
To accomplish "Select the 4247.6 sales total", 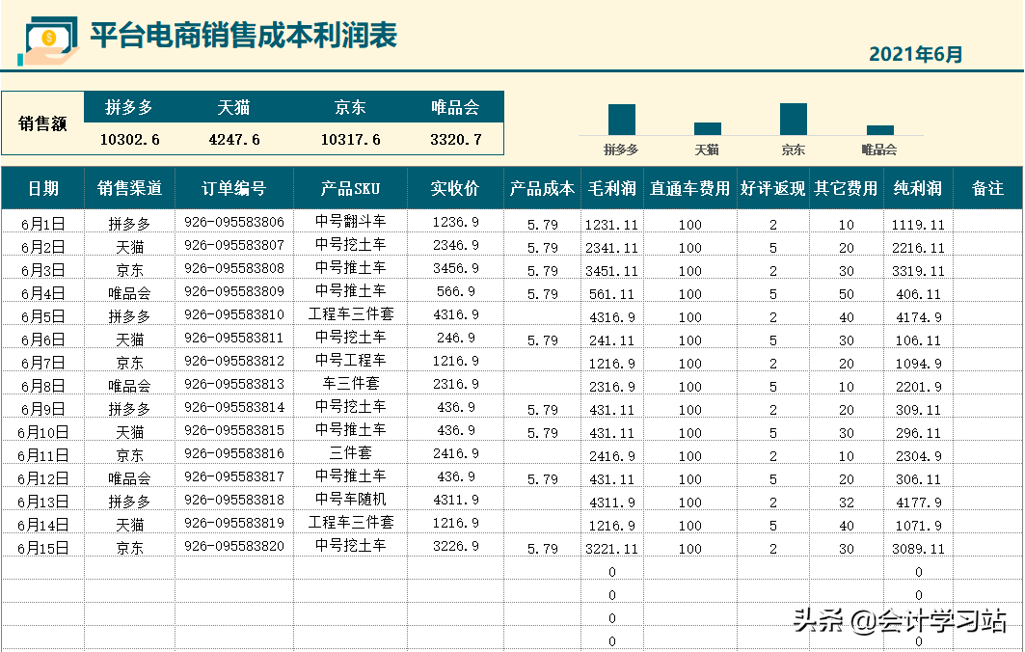I will pyautogui.click(x=234, y=139).
